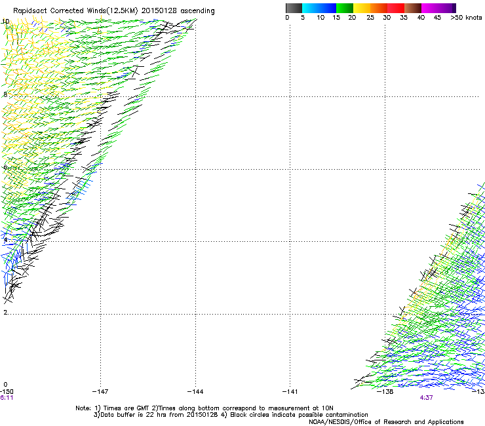The image size is (485, 426).
Task: Click the dark purple 45-50 knots legend segment
Action: click(447, 8)
